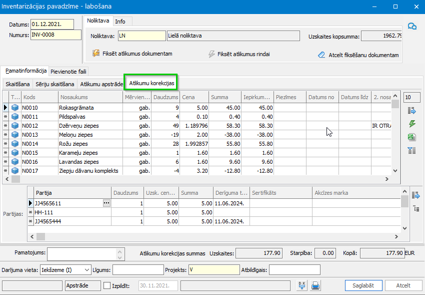The height and width of the screenshot is (295, 425).
Task: Open the chat comments icon
Action: [412, 27]
